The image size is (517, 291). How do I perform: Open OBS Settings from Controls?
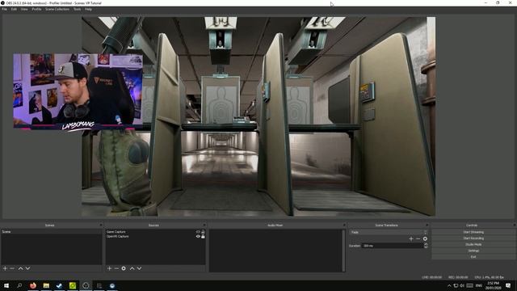click(x=473, y=251)
